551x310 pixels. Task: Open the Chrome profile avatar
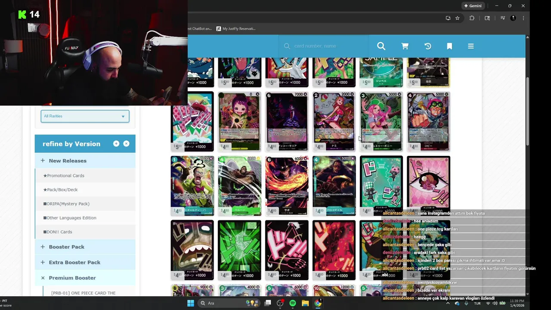(x=513, y=18)
